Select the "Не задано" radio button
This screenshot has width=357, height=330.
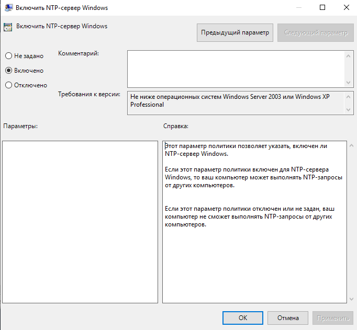pyautogui.click(x=8, y=55)
